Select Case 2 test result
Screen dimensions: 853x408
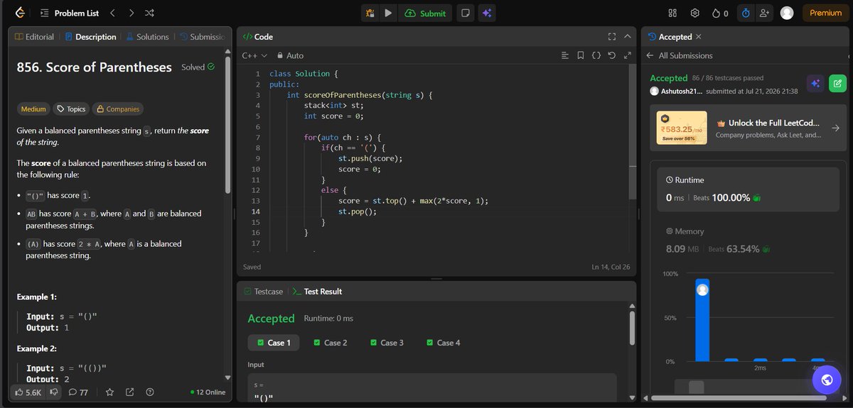click(x=331, y=343)
